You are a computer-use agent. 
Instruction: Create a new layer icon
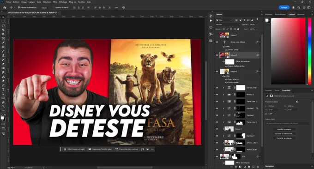(x=254, y=167)
